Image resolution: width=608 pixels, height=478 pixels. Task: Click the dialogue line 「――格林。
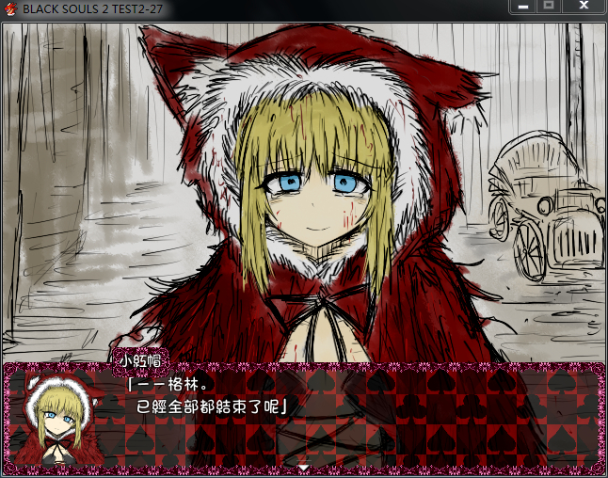(168, 385)
